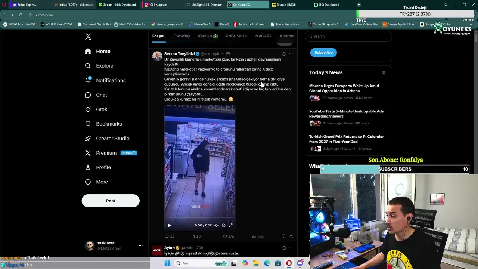Open account menu for taskinefe
478x269 pixels.
pos(114,245)
